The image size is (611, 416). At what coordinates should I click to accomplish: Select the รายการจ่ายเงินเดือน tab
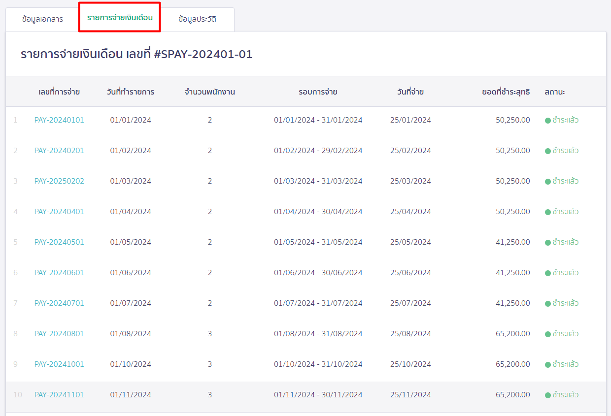click(x=119, y=19)
